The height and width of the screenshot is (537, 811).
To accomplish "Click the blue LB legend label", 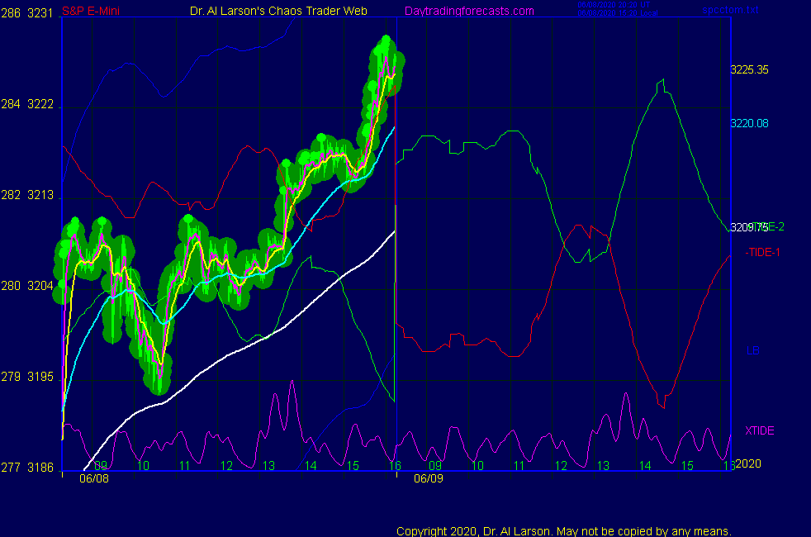I will tap(752, 351).
